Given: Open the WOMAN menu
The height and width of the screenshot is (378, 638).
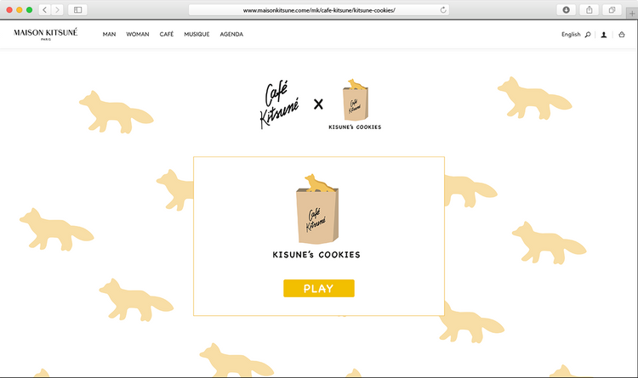Looking at the screenshot, I should click(138, 35).
